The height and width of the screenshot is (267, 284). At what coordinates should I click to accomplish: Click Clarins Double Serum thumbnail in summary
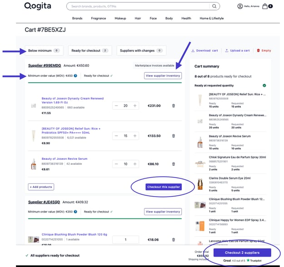200,184
